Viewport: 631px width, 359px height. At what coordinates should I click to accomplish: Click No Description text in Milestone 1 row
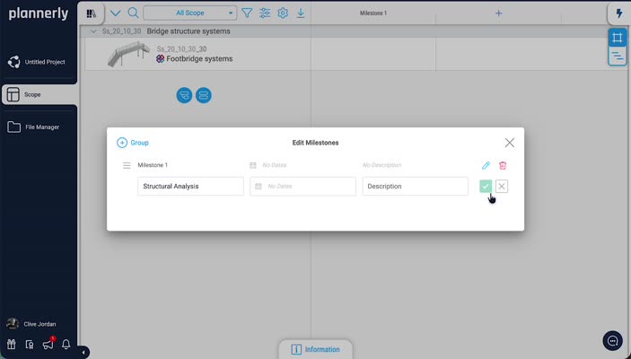tap(381, 165)
